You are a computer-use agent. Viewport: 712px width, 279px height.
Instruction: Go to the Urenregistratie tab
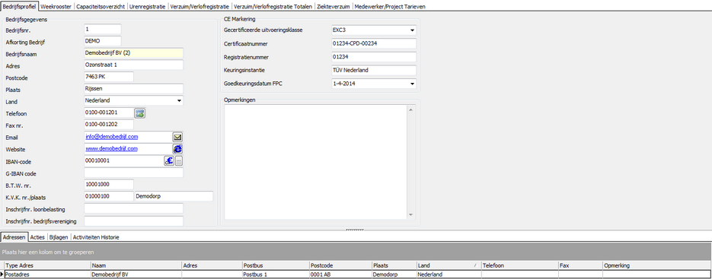148,7
